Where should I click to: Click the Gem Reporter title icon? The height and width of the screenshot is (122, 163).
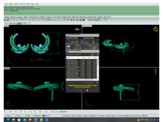[x=67, y=35]
